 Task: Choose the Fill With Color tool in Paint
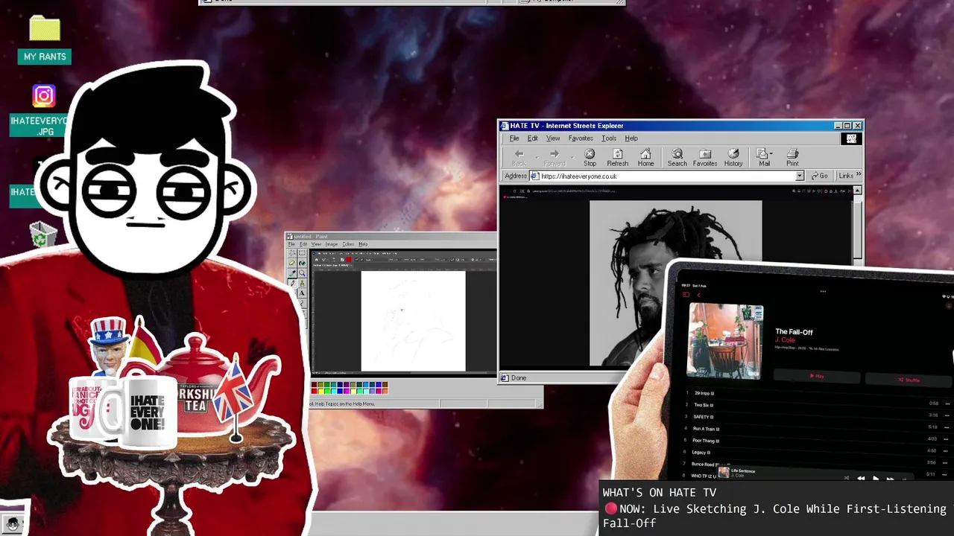(302, 263)
